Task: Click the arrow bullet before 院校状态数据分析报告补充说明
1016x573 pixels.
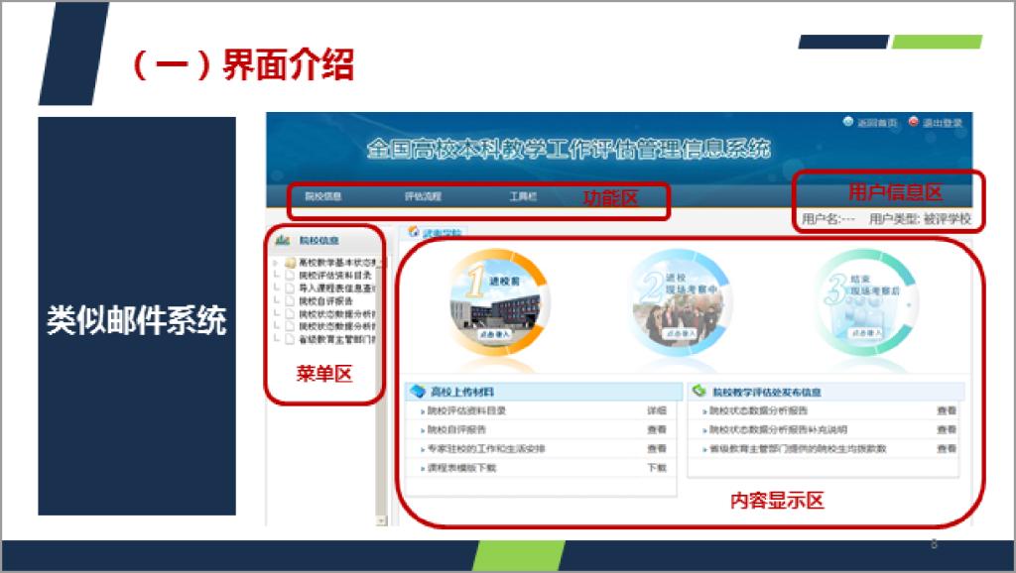Action: click(705, 430)
